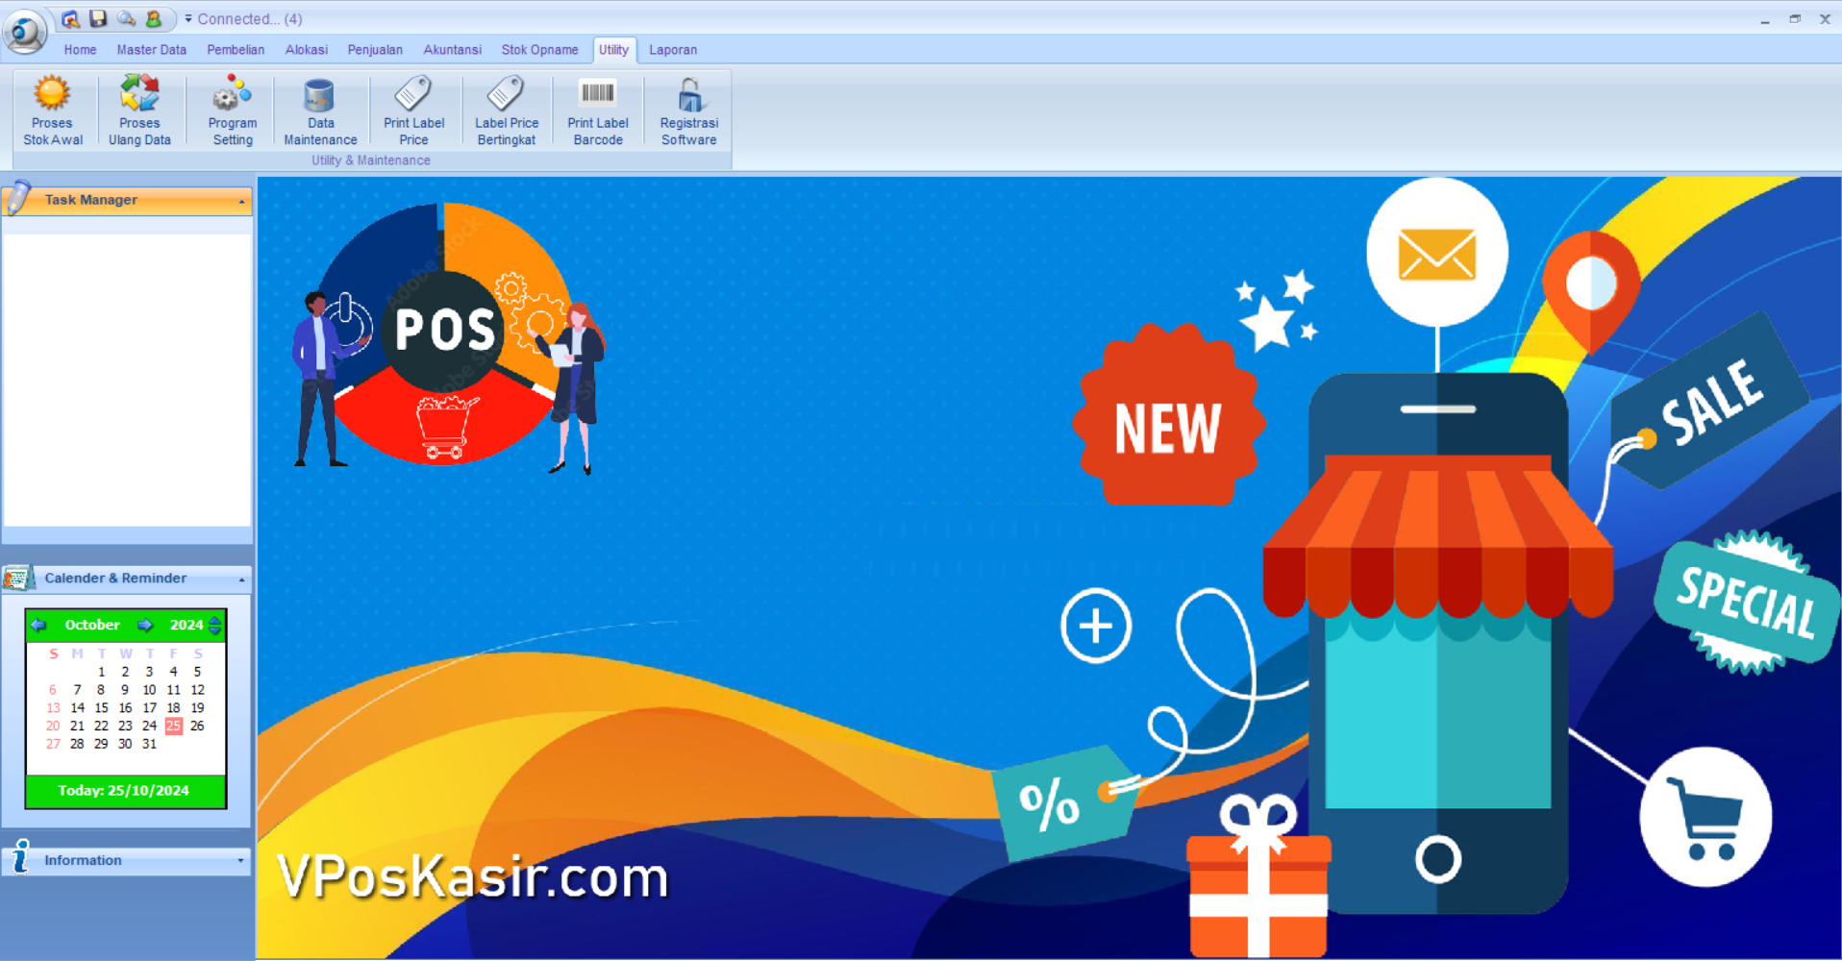Open the quick access toolbar customize arrow
The width and height of the screenshot is (1842, 961).
188,18
